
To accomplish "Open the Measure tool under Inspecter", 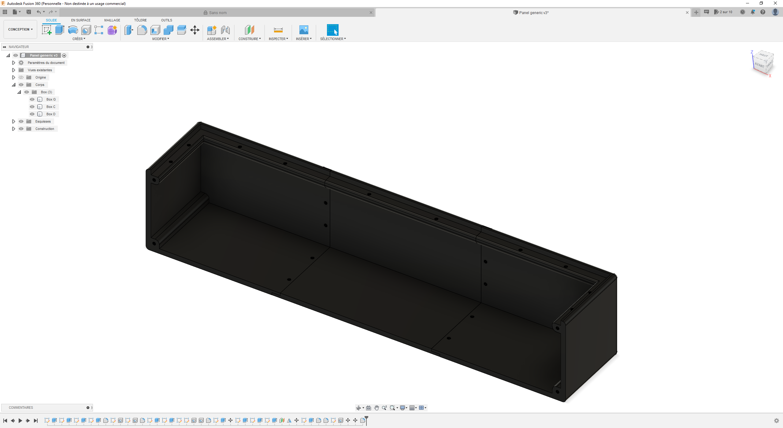I will point(278,30).
